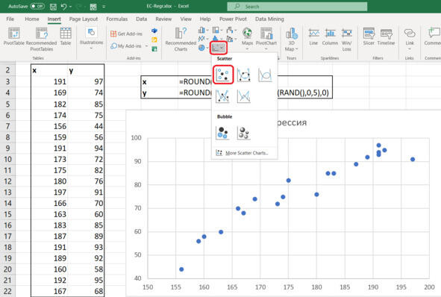Insert a Slicer filter
The image size is (441, 297).
(x=369, y=37)
